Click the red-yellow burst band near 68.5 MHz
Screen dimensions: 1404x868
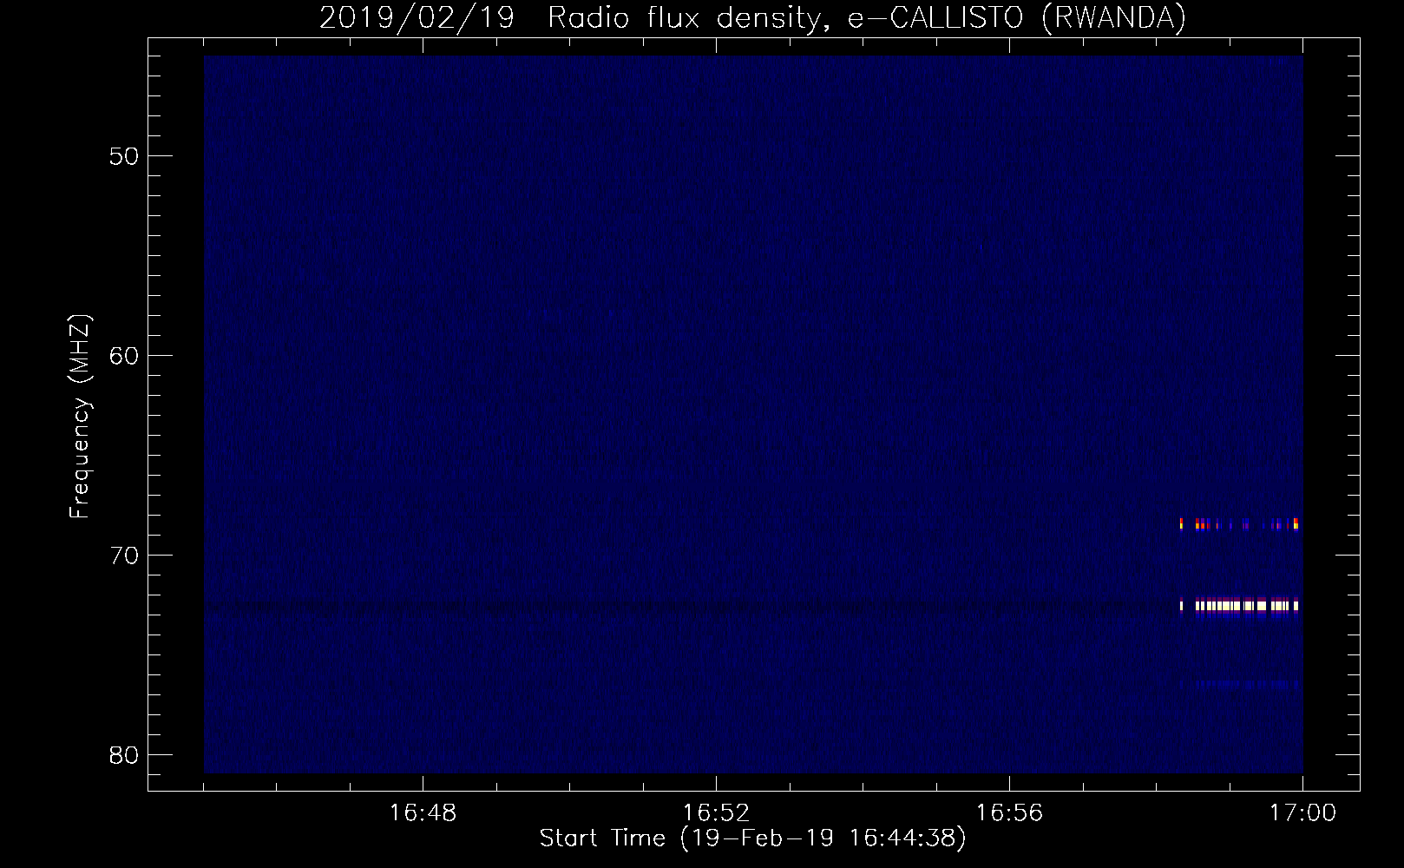pyautogui.click(x=1239, y=524)
